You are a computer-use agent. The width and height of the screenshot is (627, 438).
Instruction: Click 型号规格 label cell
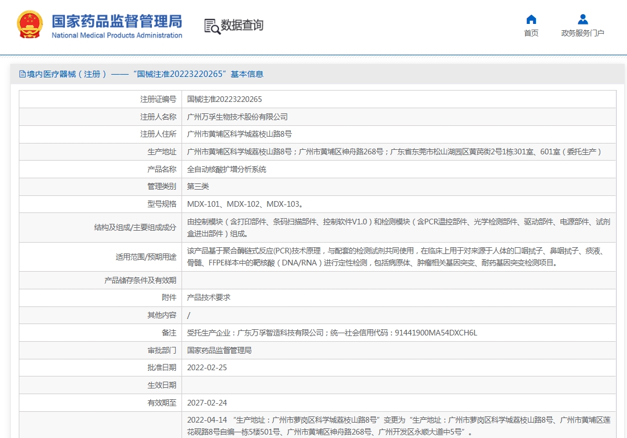100,204
